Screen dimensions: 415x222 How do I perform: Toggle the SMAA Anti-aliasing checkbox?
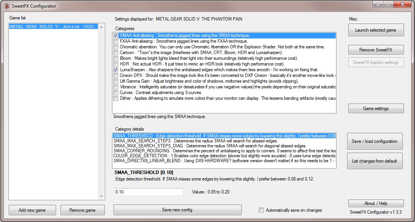pos(116,35)
